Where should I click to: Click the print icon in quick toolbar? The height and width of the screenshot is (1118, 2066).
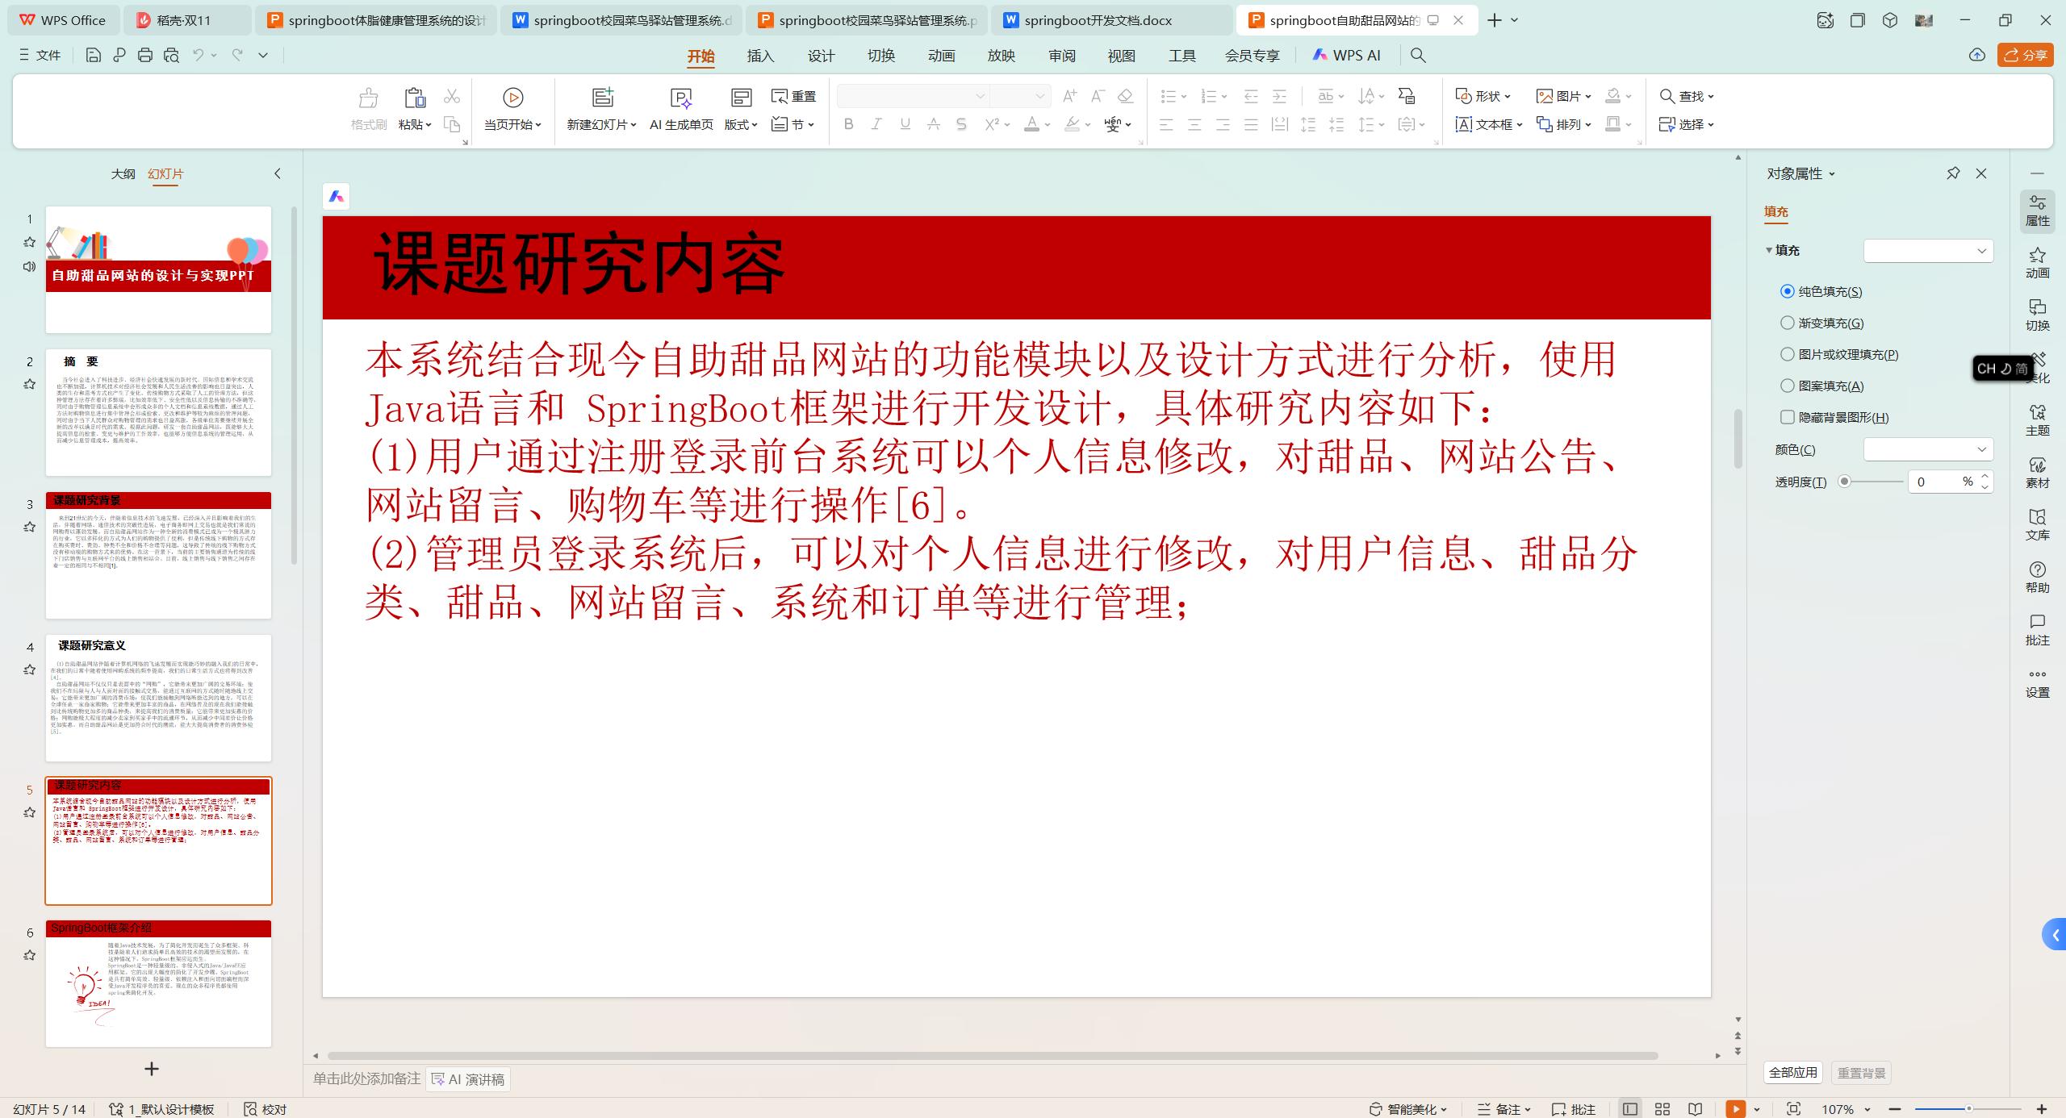point(145,55)
